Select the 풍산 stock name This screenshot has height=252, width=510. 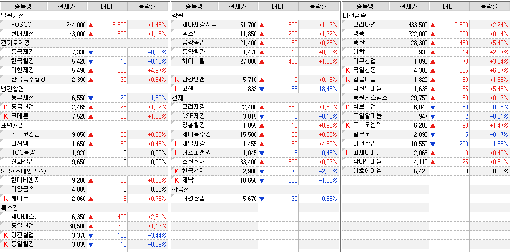358,43
